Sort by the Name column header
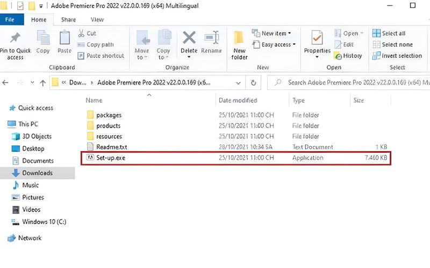This screenshot has height=268, width=430. pos(94,100)
